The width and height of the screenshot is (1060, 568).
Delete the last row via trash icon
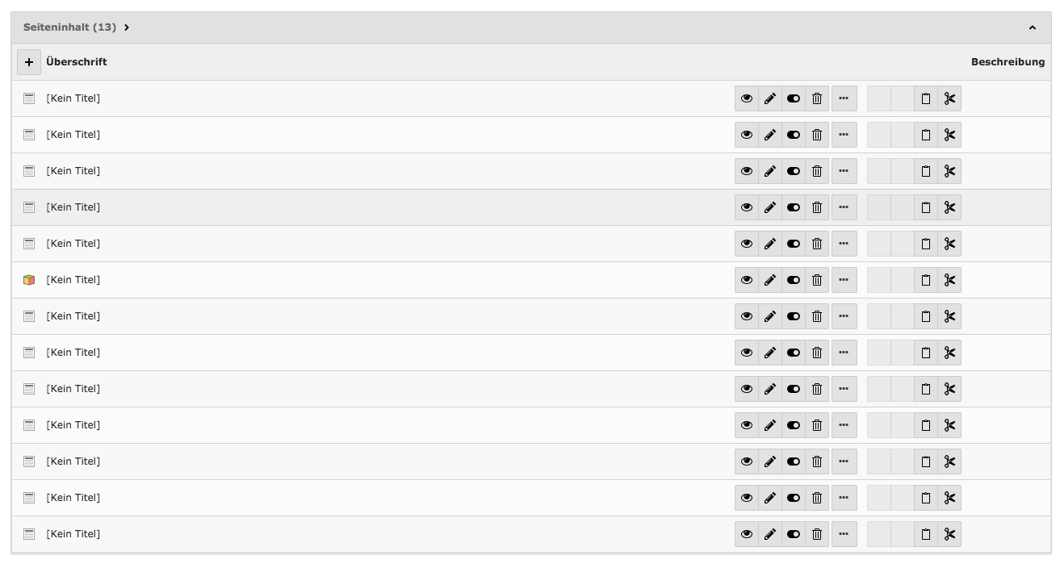817,534
